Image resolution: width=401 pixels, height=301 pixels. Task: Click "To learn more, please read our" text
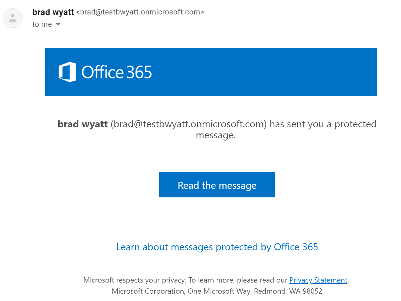pos(238,280)
